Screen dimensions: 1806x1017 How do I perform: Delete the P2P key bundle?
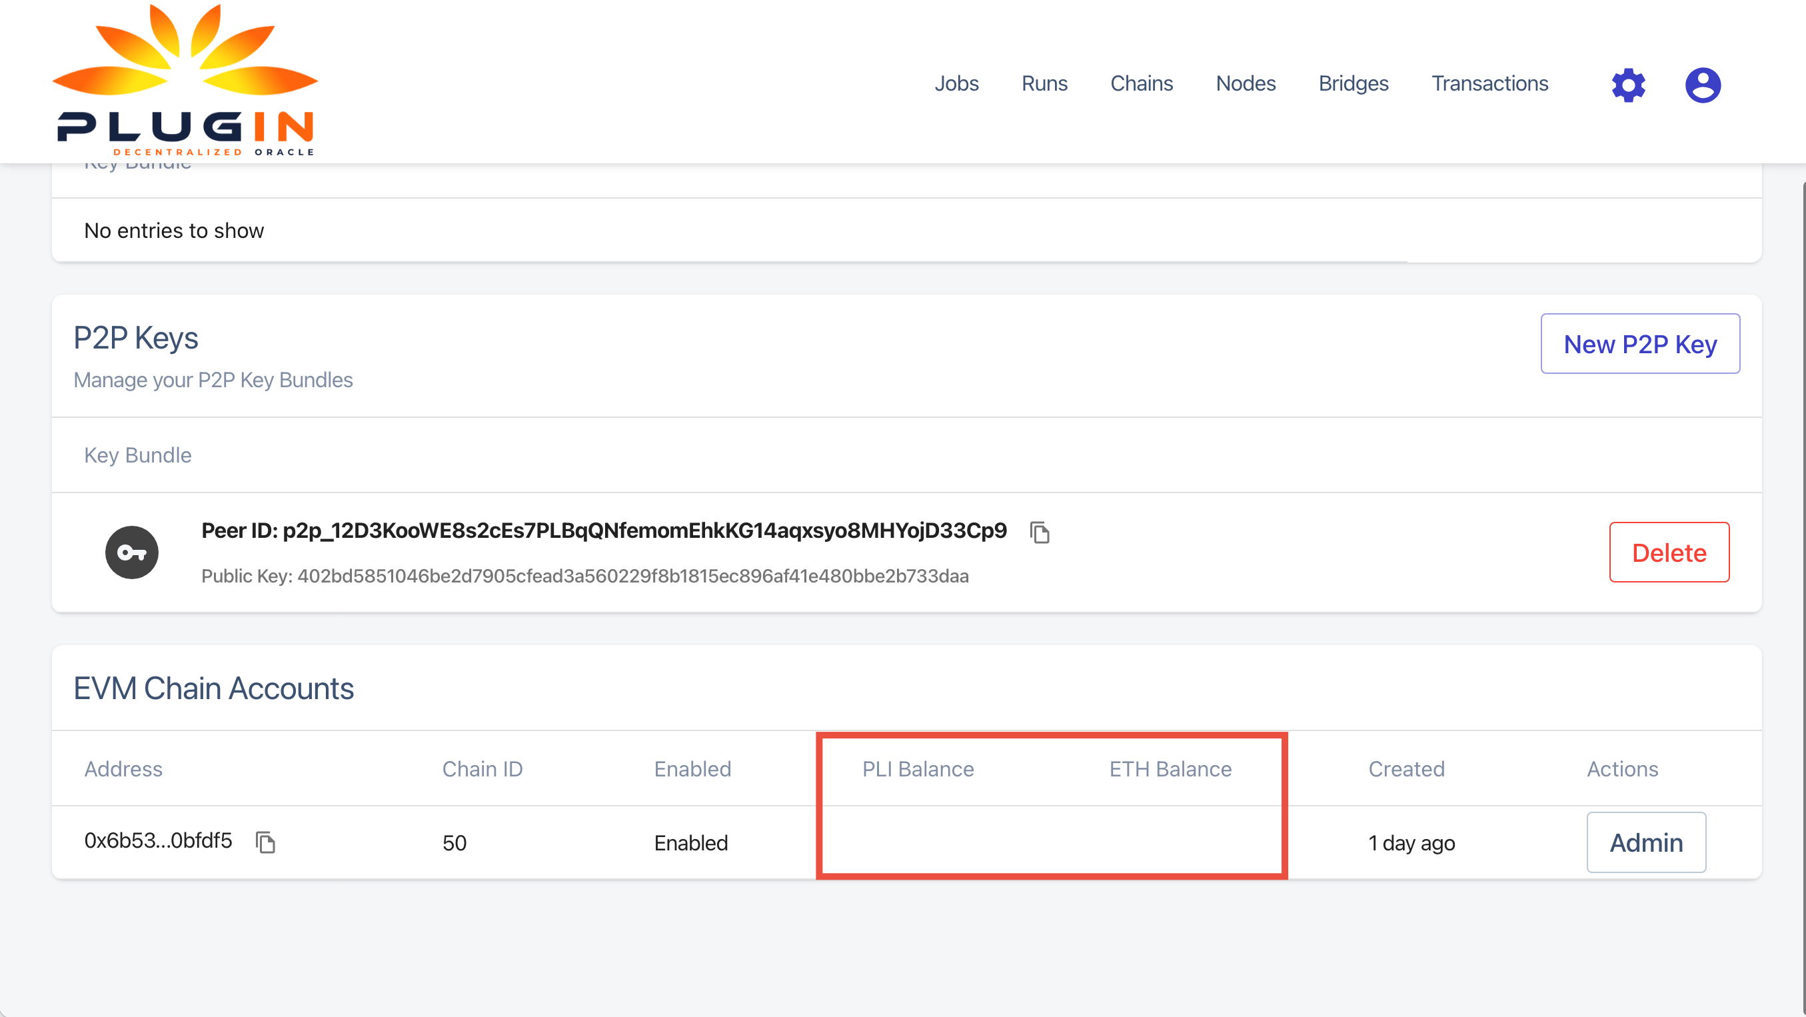[x=1669, y=552]
